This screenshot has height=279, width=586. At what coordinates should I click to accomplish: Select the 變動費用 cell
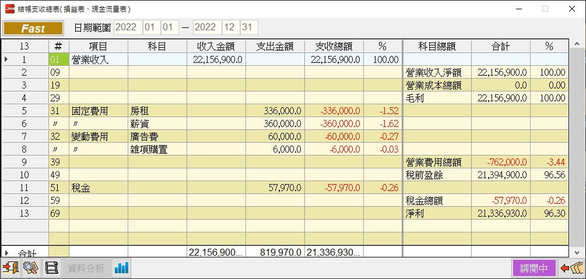click(x=99, y=137)
